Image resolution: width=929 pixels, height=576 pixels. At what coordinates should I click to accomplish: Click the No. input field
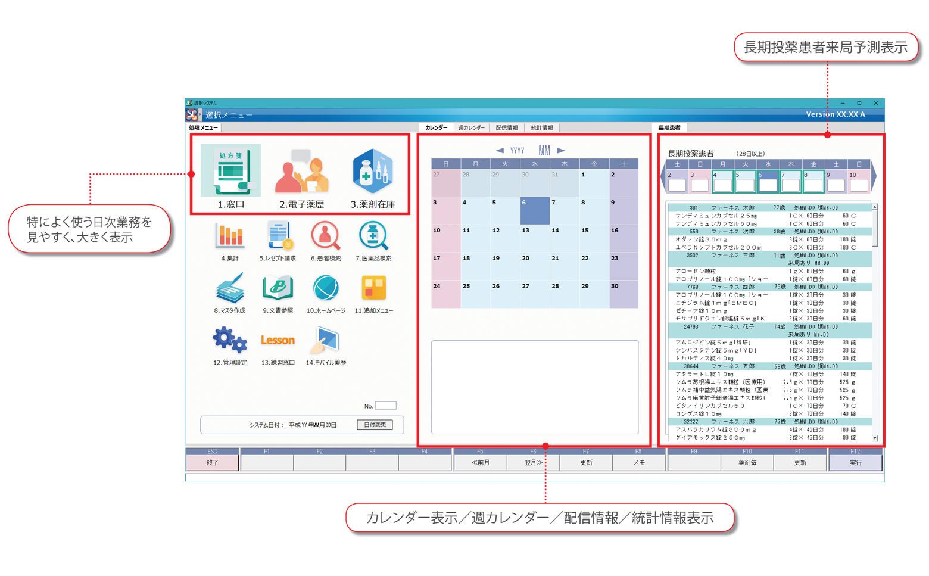[x=385, y=406]
